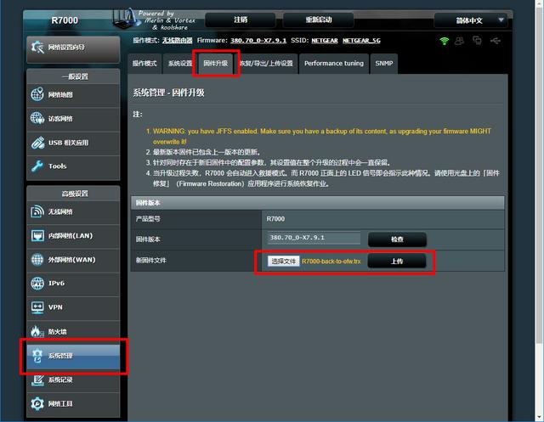
Task: Click the 上传 upload button
Action: pos(397,262)
